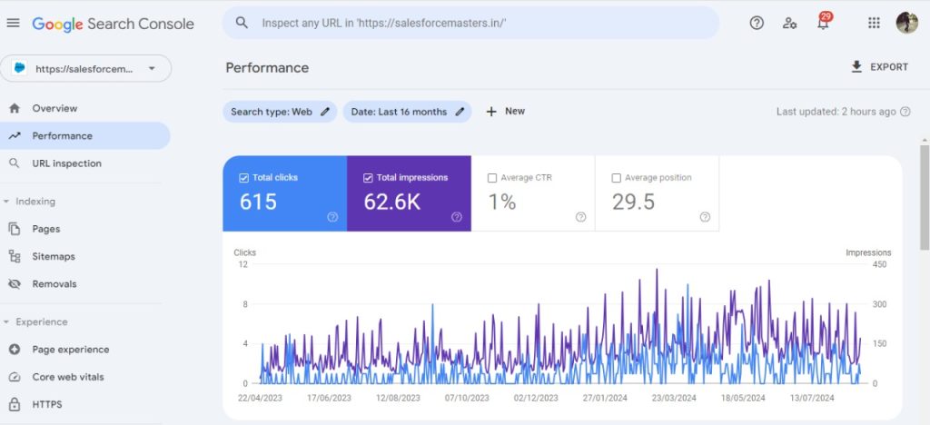Open Pages report in sidebar
Image resolution: width=930 pixels, height=425 pixels.
84,229
